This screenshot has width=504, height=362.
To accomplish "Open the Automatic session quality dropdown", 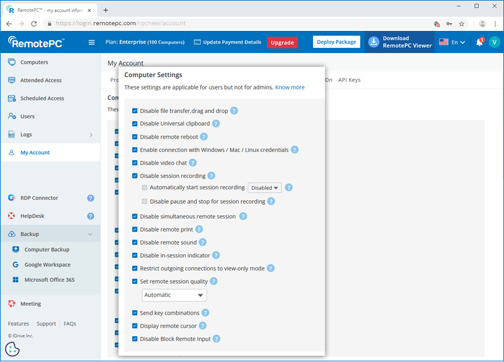I will point(175,295).
